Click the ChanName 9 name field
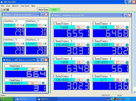 (x=111, y=76)
